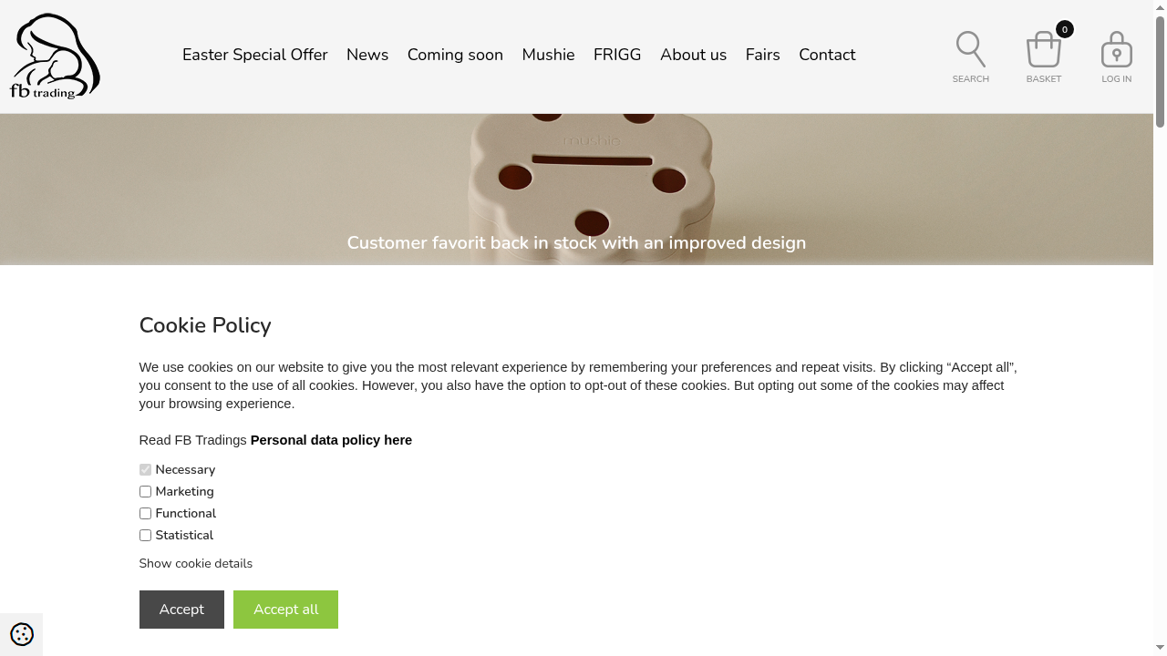Go to Easter Special Offer
Image resolution: width=1167 pixels, height=656 pixels.
[x=255, y=55]
